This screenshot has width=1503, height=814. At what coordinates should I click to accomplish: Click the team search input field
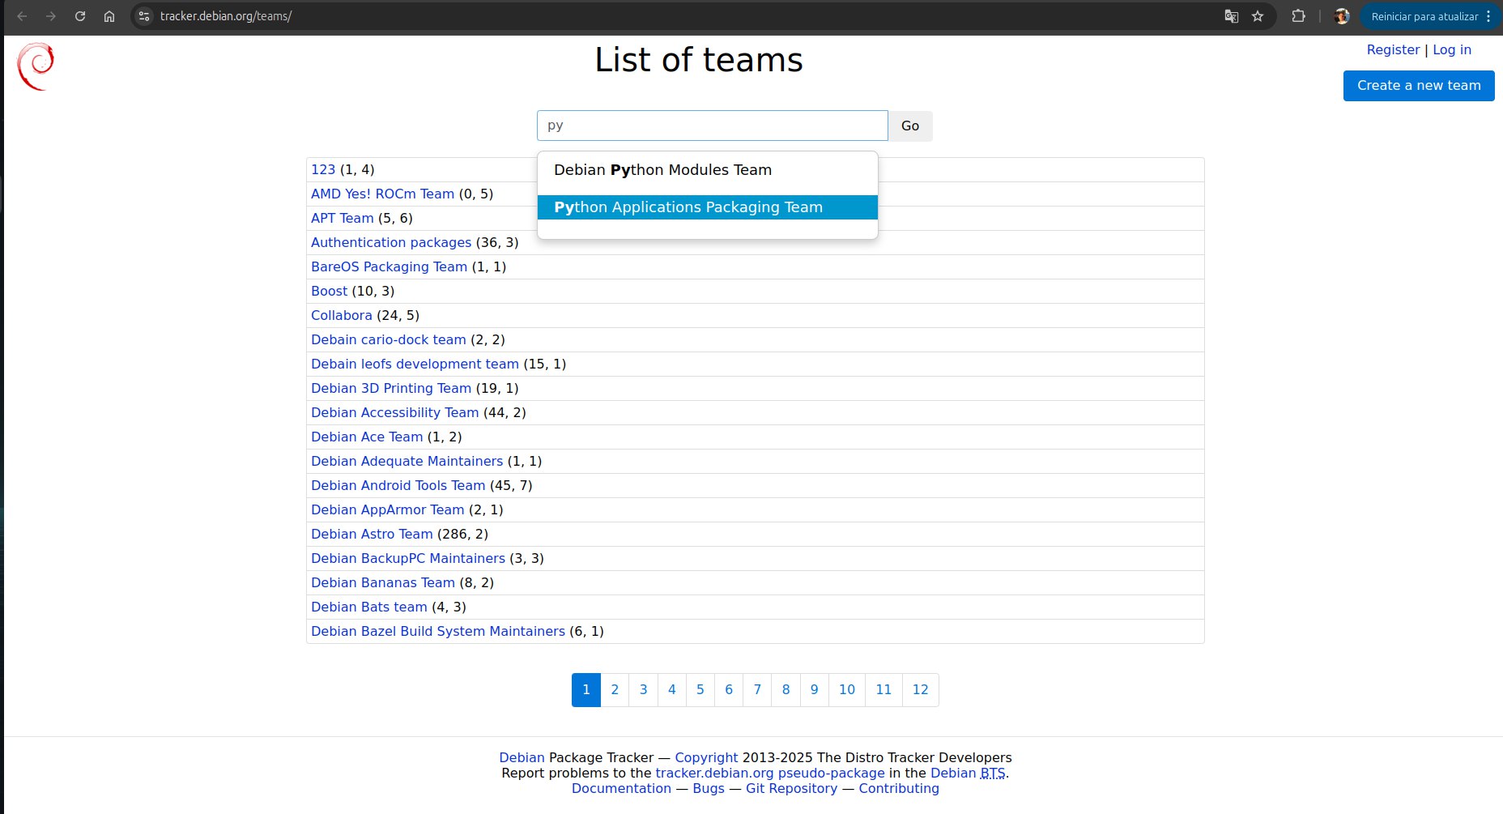[x=713, y=126]
